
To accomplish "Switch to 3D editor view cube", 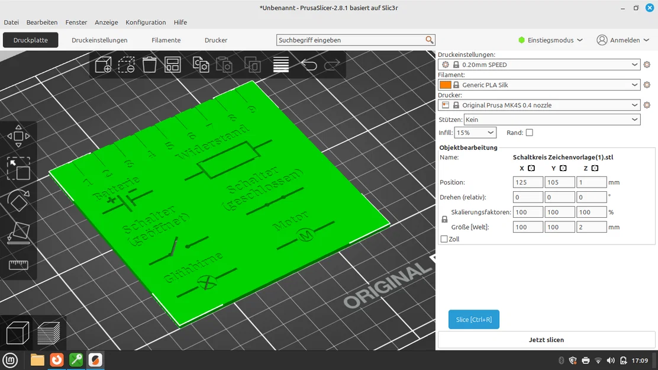I will point(18,333).
